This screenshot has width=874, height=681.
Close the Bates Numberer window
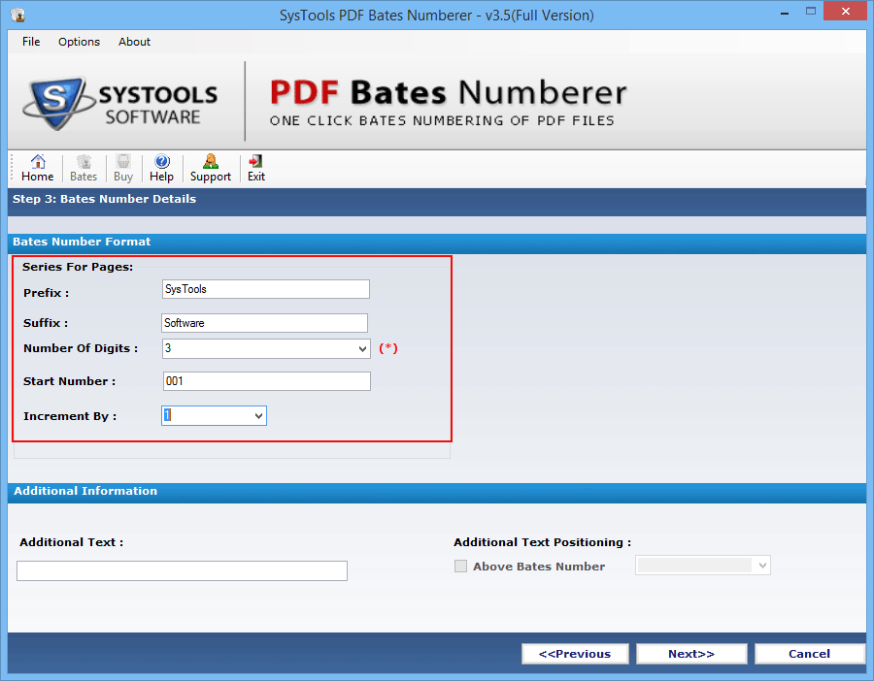pos(845,11)
